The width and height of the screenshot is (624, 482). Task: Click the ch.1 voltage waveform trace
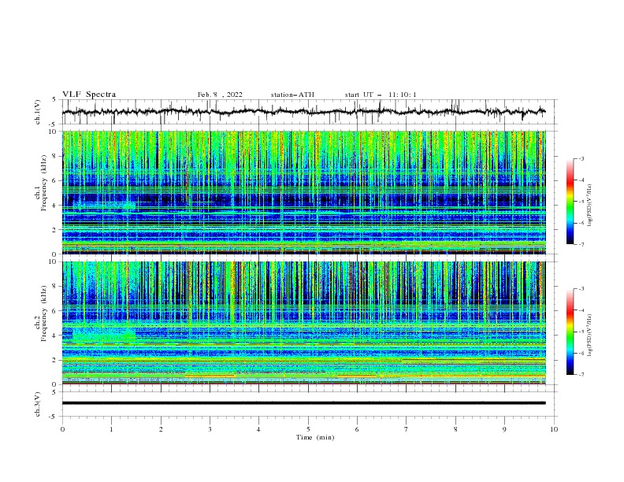303,112
